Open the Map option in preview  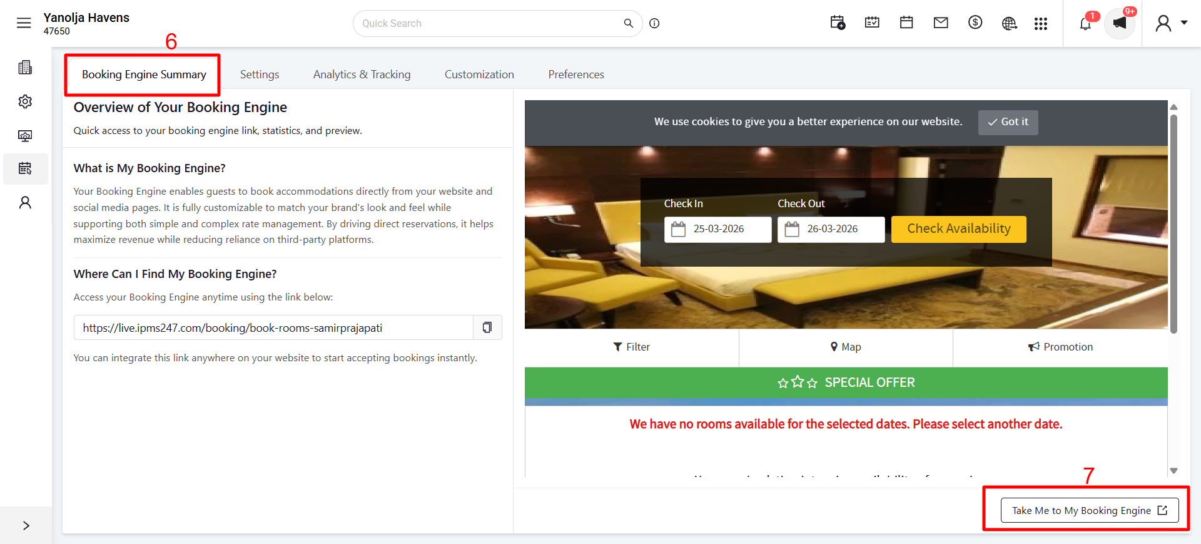click(x=846, y=347)
